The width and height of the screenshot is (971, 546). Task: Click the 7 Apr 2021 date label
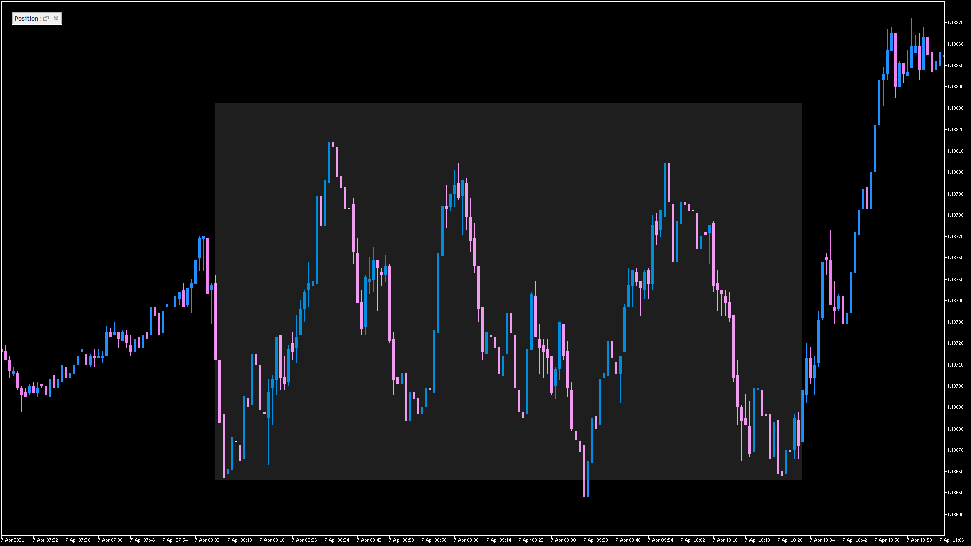tap(13, 540)
